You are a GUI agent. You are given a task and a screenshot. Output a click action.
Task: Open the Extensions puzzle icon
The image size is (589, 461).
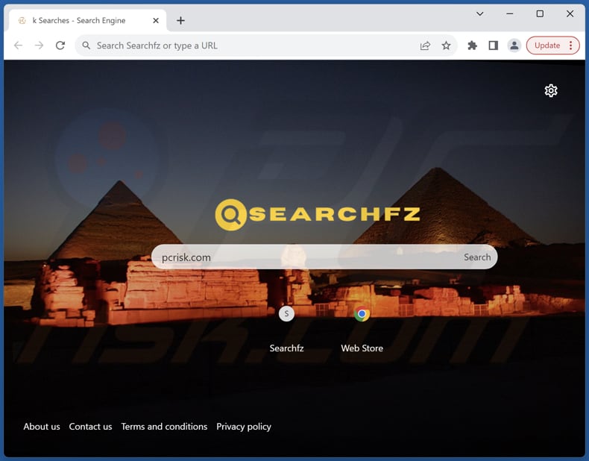click(472, 46)
